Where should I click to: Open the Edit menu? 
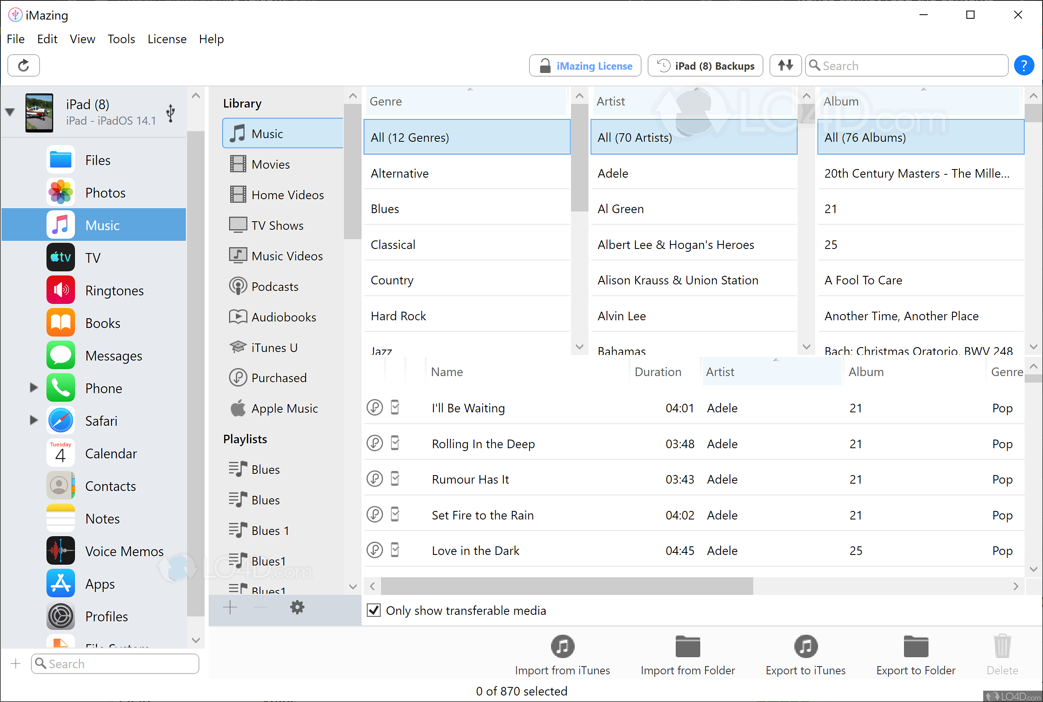(x=47, y=39)
